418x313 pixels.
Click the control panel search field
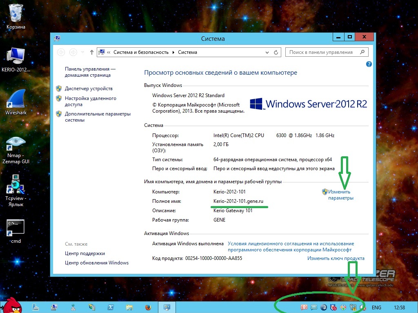coord(322,52)
